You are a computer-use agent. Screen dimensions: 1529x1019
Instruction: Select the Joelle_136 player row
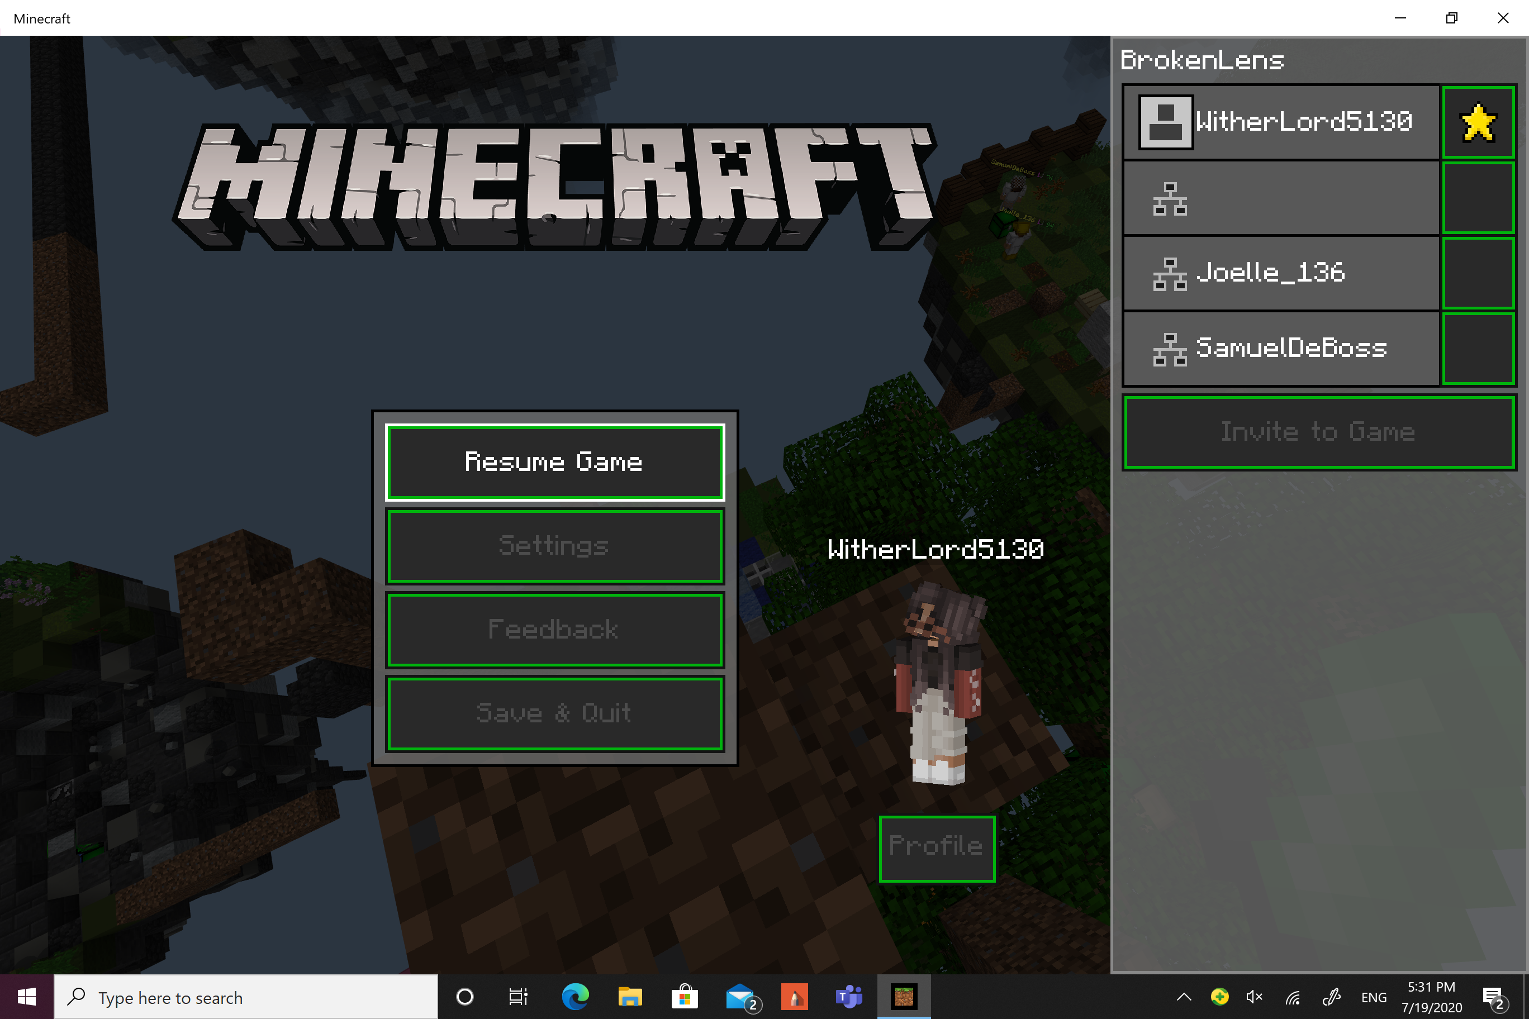pyautogui.click(x=1281, y=273)
